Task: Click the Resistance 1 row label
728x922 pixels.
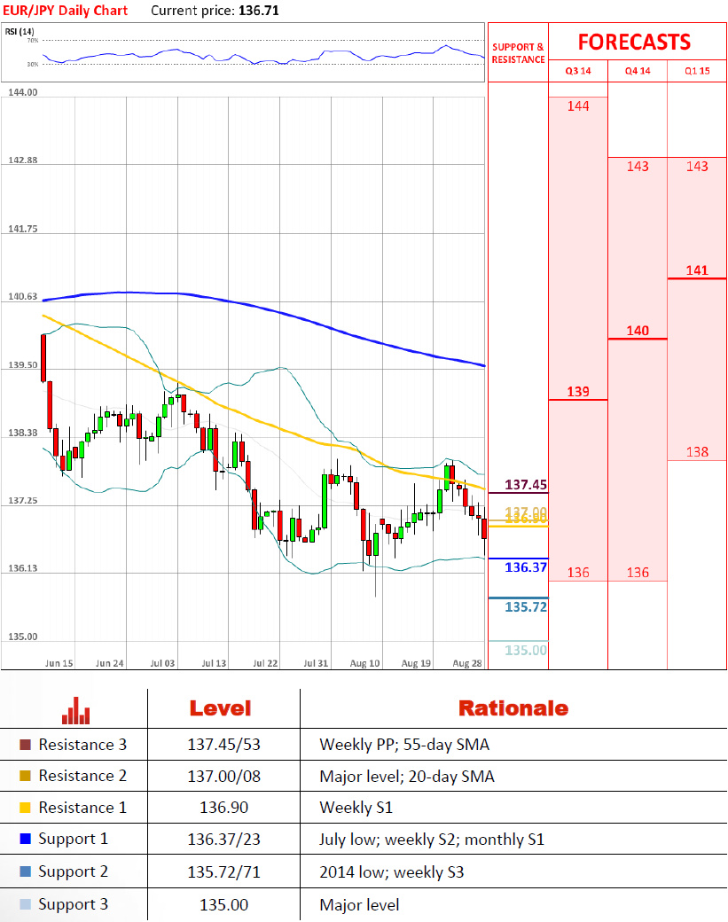Action: tap(82, 808)
